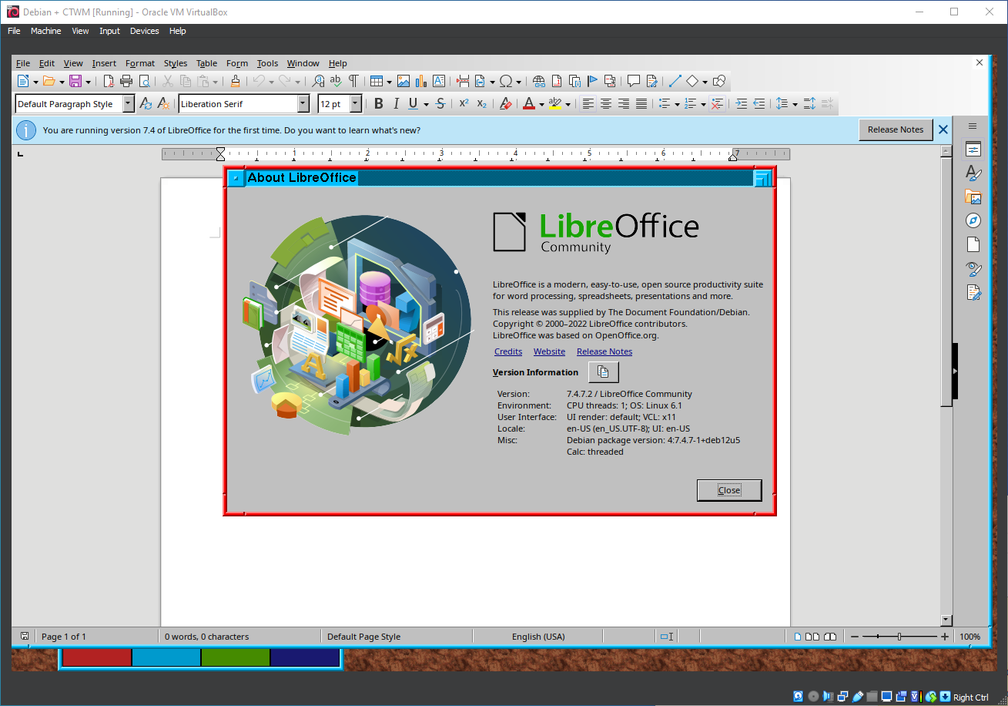Open the Gallery panel in the sidebar

click(x=973, y=197)
